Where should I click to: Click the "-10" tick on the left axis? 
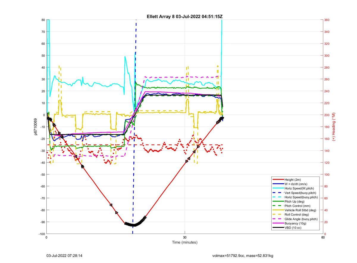(x=43, y=127)
